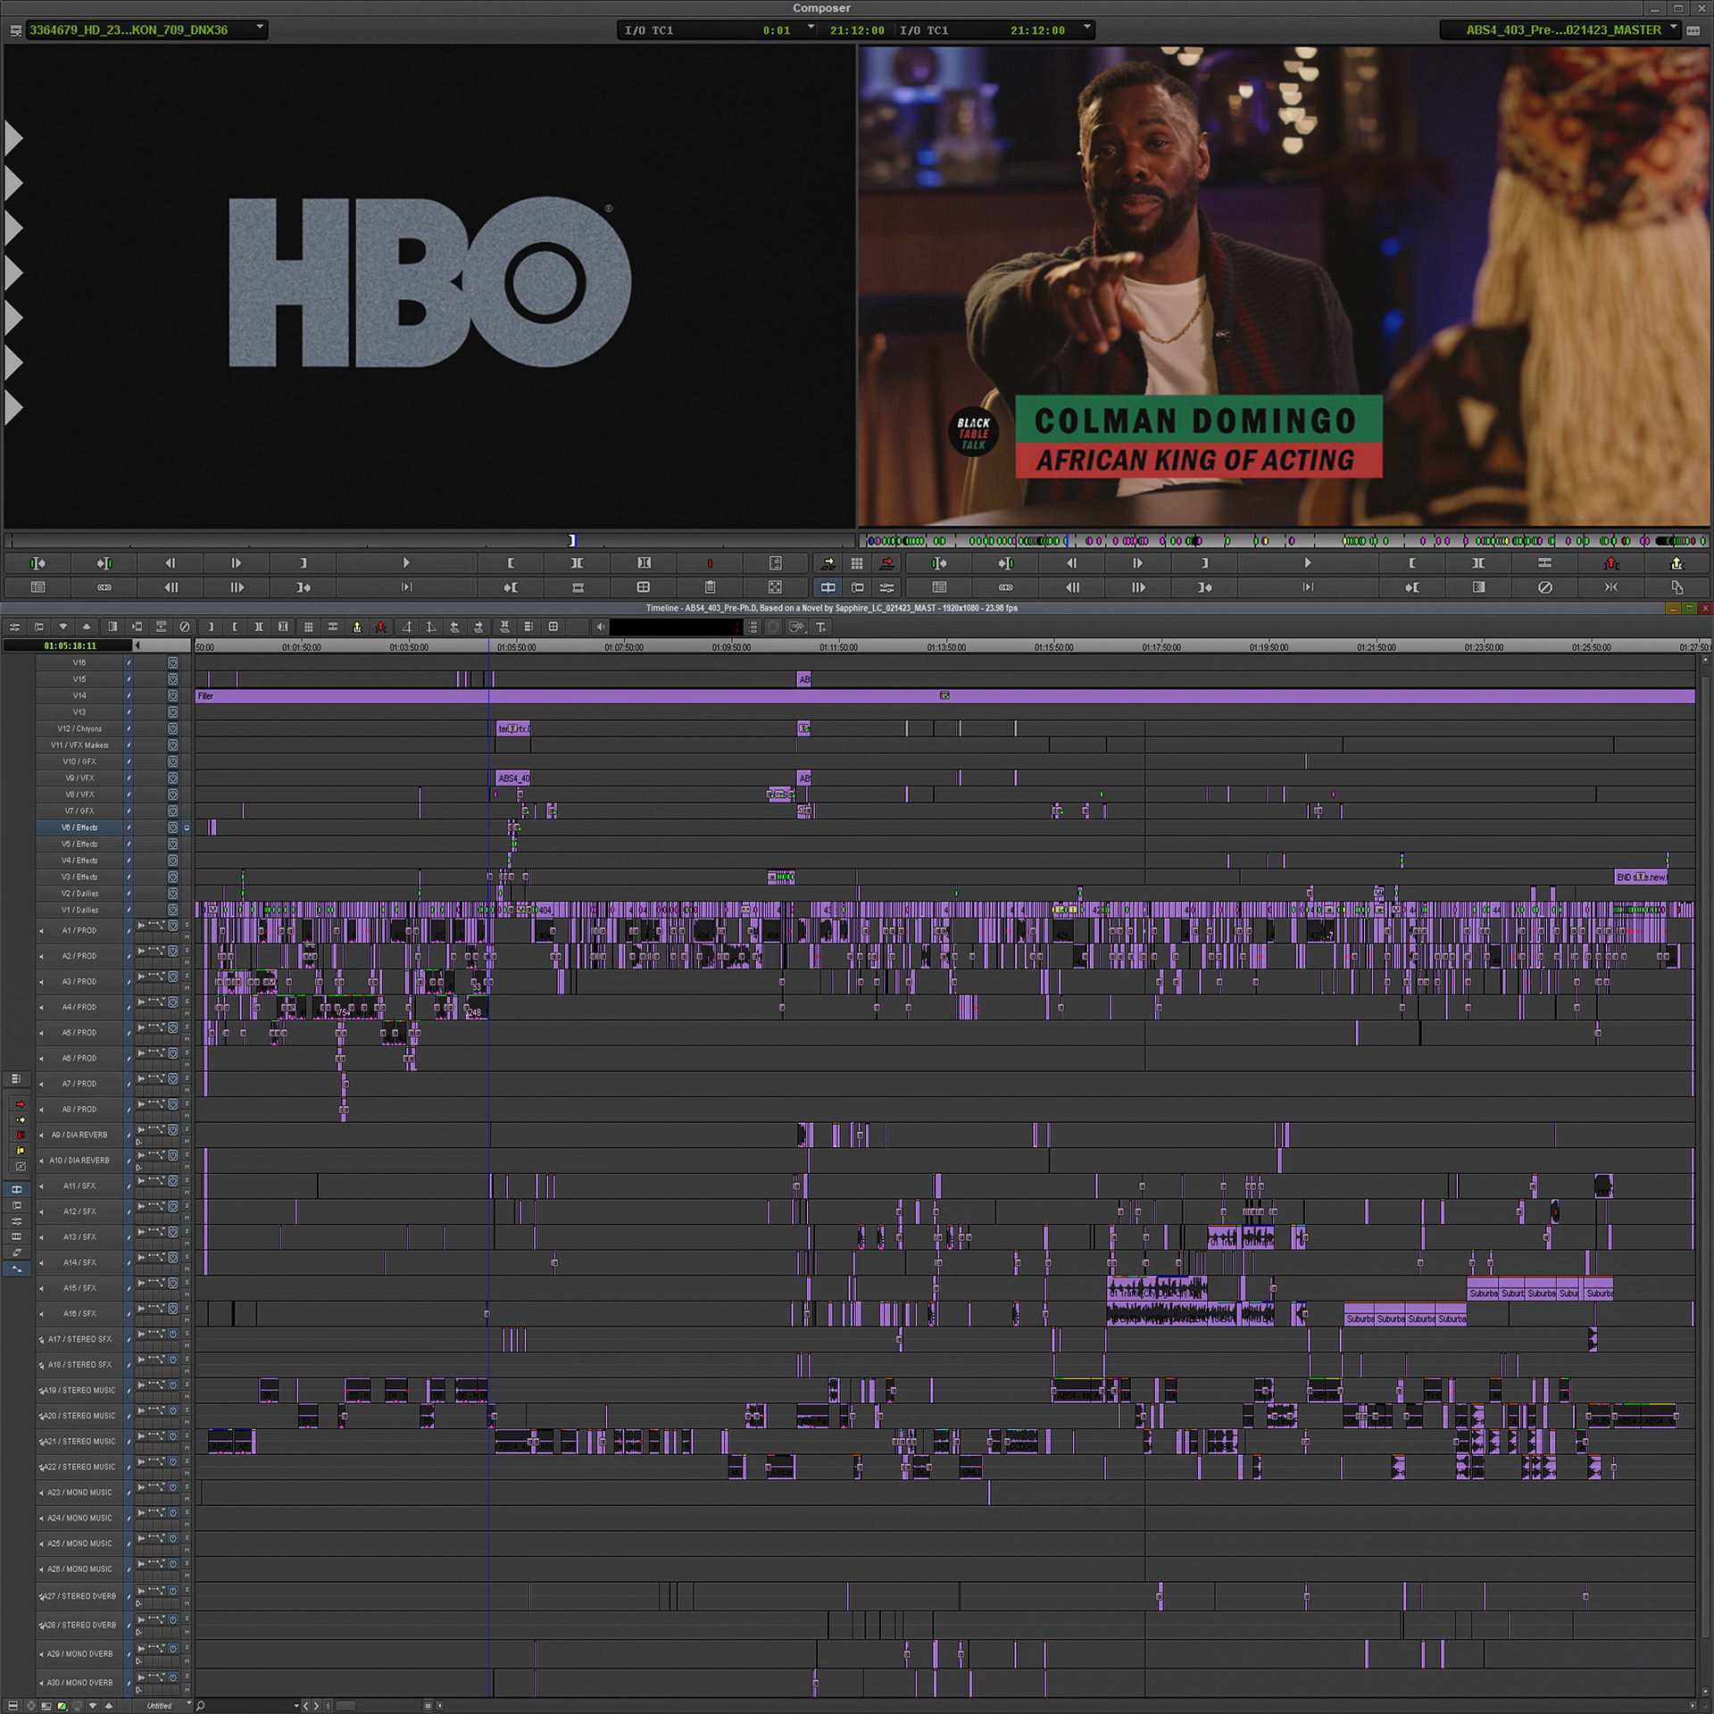This screenshot has height=1714, width=1714.
Task: Toggle the audio speaker in the timeline toolbar
Action: (x=600, y=627)
